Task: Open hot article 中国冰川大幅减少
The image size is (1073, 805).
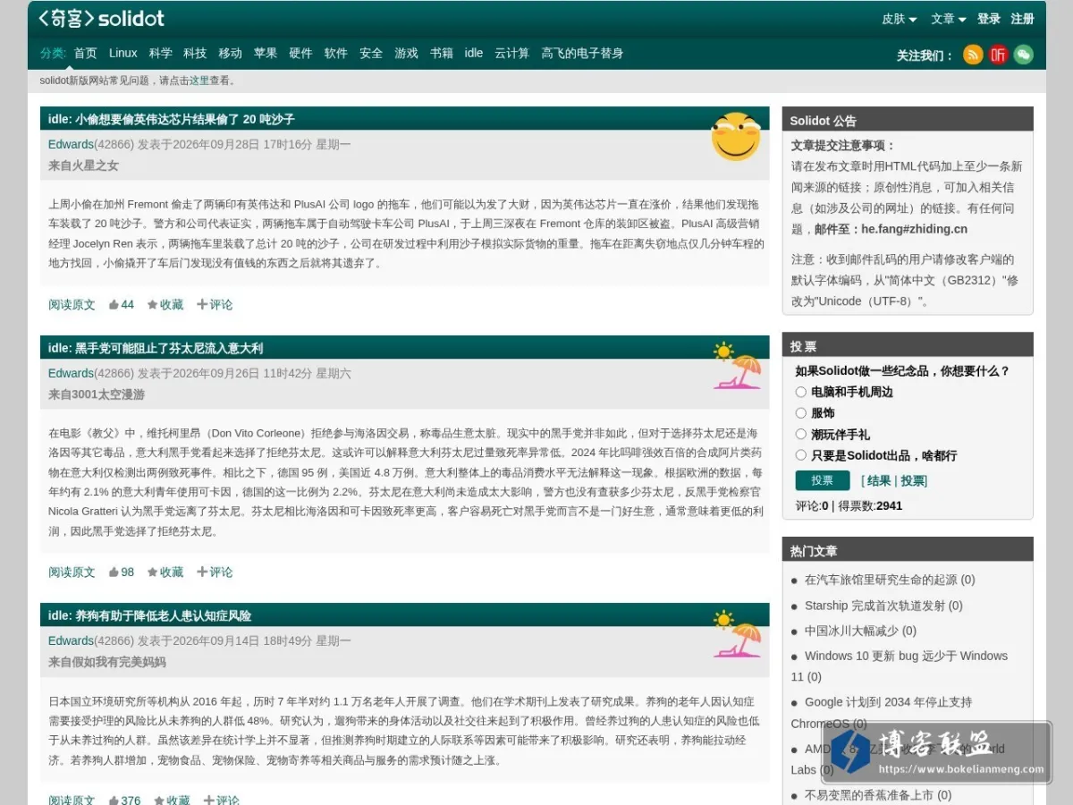Action: click(849, 631)
